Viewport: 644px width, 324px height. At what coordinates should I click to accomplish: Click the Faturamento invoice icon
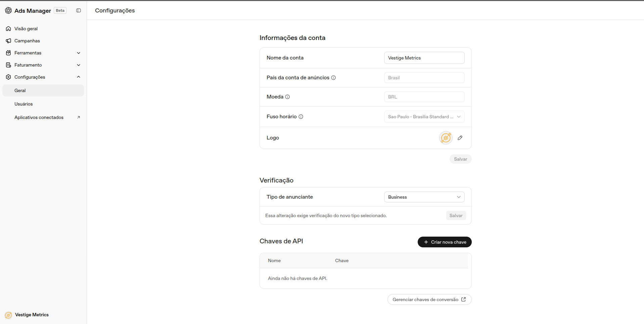[8, 65]
